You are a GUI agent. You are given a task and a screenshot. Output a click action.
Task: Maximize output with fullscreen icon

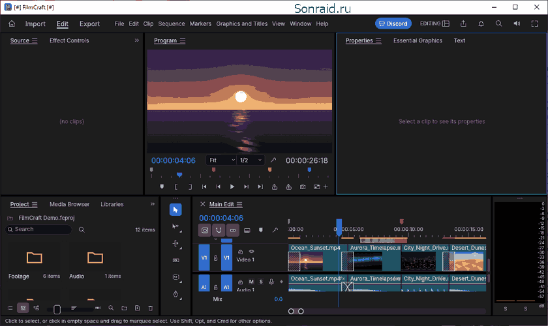[x=534, y=23]
